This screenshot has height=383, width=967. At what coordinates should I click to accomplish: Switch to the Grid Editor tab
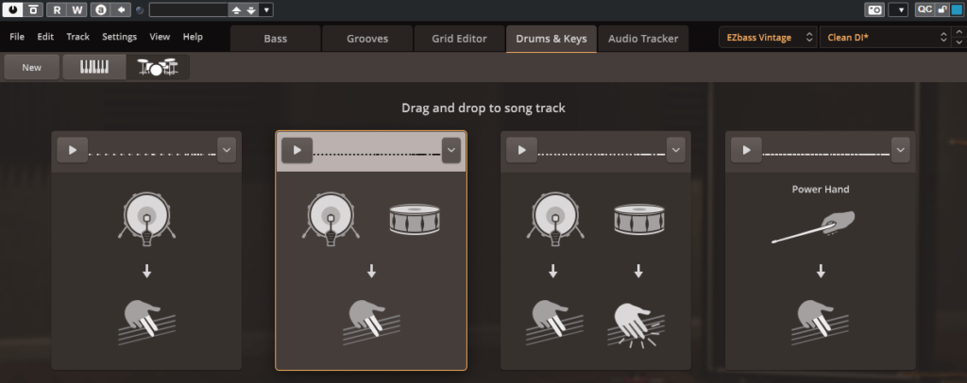tap(459, 38)
